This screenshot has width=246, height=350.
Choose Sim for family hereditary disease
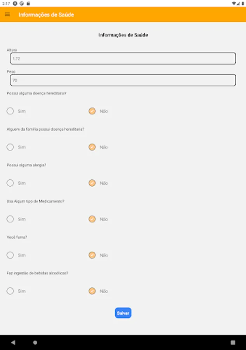coord(10,147)
